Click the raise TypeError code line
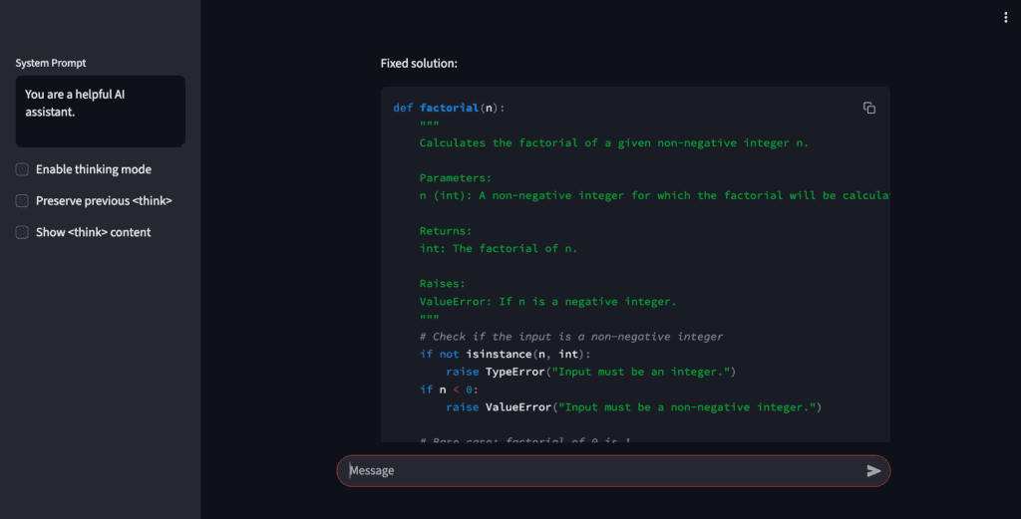 (590, 372)
